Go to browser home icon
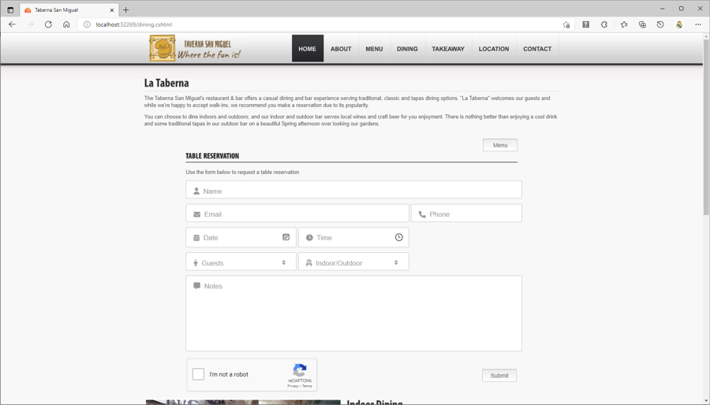The image size is (710, 405). click(66, 24)
